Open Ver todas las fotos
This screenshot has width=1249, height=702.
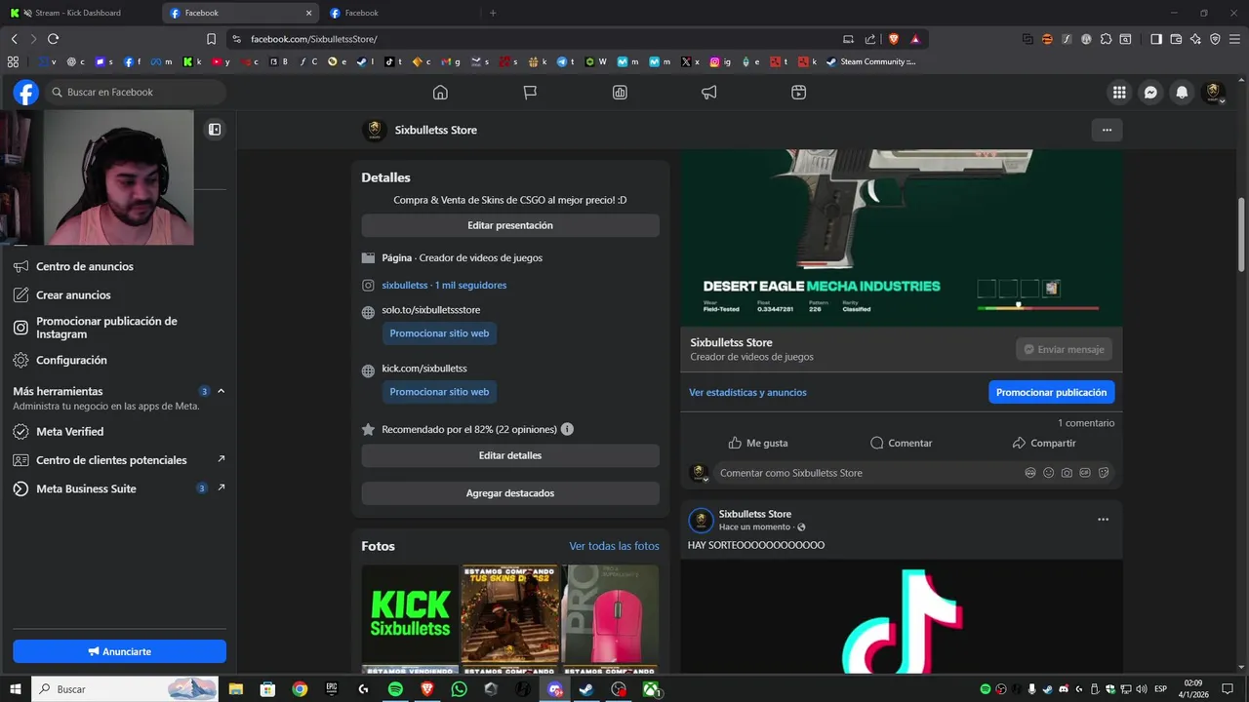614,546
